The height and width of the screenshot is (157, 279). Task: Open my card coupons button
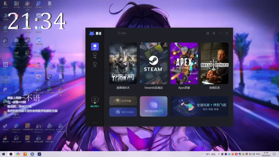[x=123, y=112]
